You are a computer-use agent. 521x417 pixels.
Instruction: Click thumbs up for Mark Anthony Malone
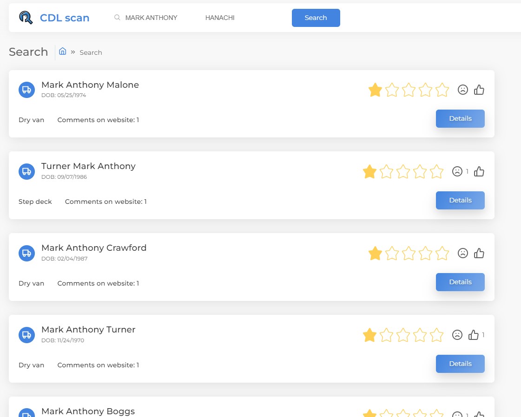coord(479,90)
